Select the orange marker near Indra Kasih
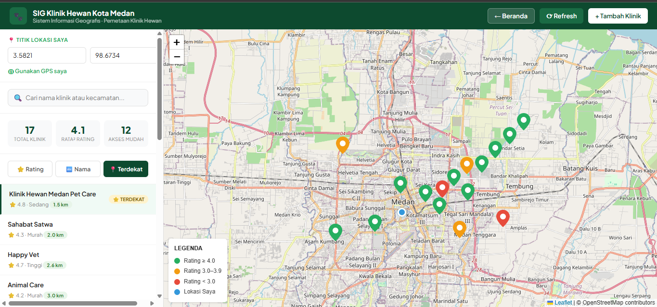657x307 pixels. 466,166
